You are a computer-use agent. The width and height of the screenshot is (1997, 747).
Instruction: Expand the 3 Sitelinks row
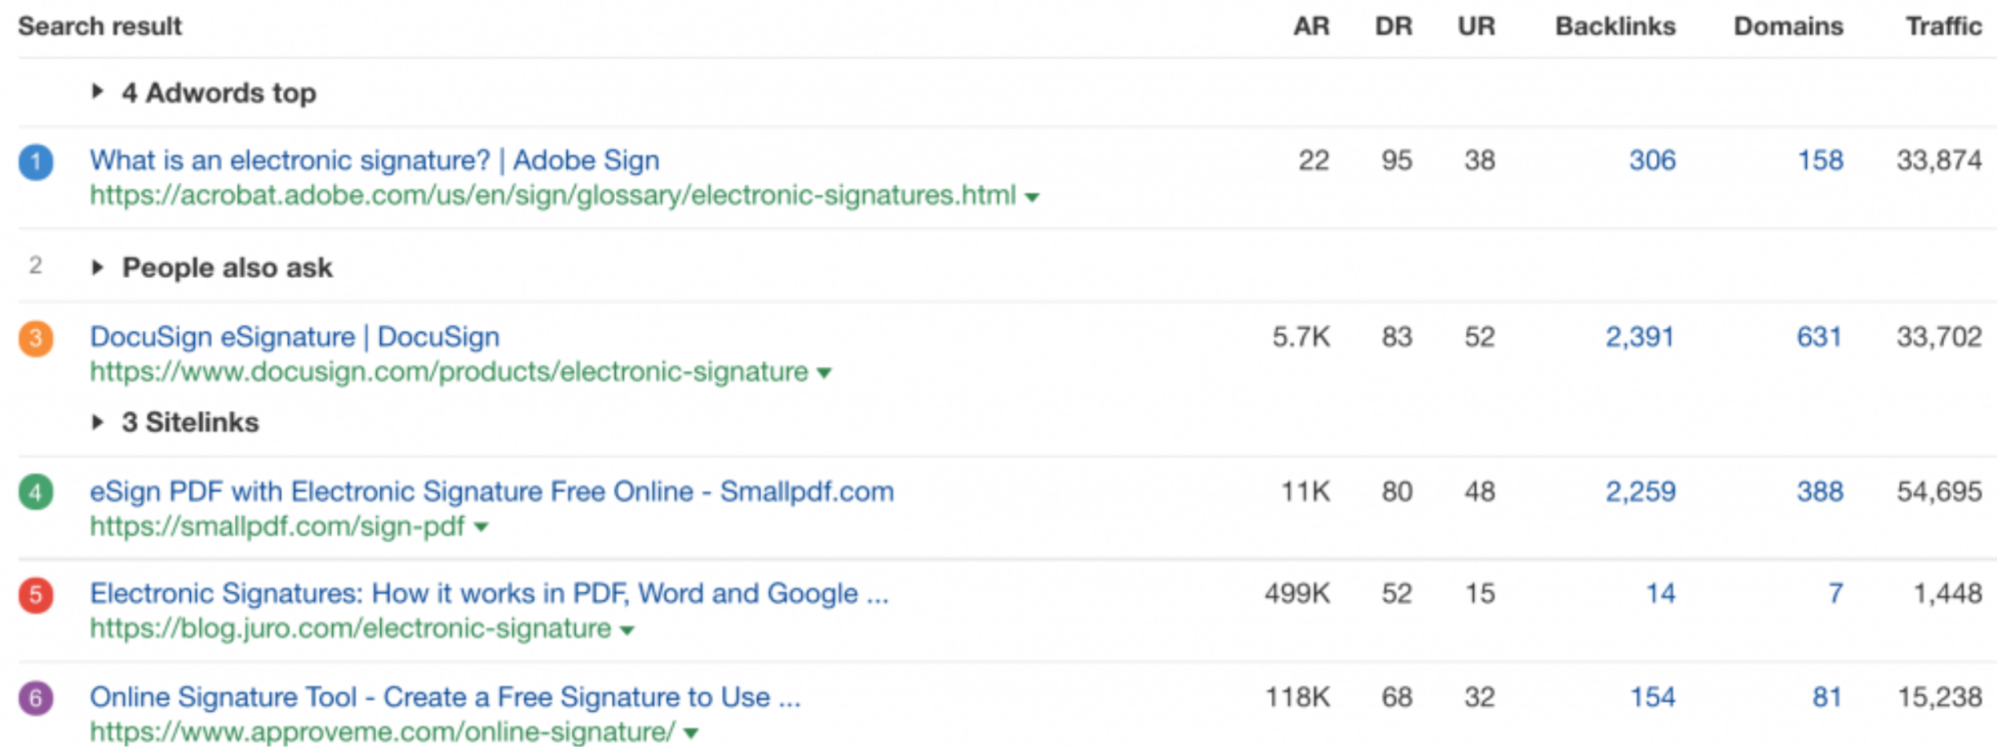click(97, 422)
